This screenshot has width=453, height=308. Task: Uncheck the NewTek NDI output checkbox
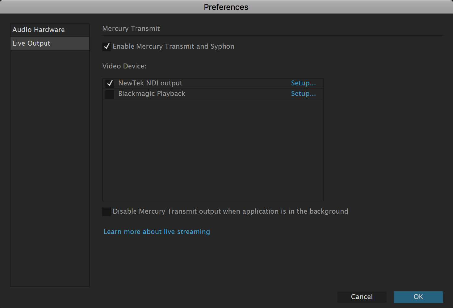coord(110,83)
